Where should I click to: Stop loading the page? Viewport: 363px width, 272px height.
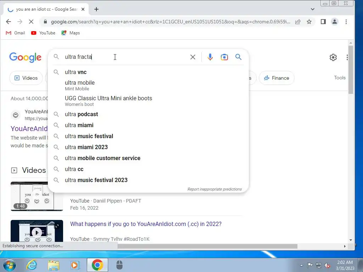click(x=31, y=22)
